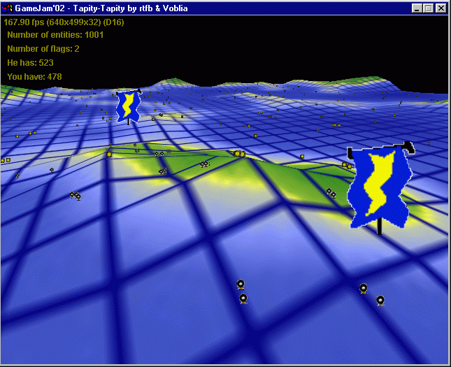Close the Tapity-Tapity game window
Image resolution: width=451 pixels, height=367 pixels.
pos(441,8)
